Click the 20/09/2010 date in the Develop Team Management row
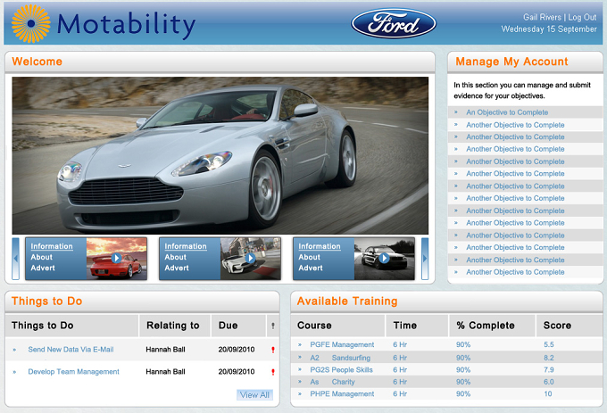This screenshot has height=413, width=607. pos(237,372)
